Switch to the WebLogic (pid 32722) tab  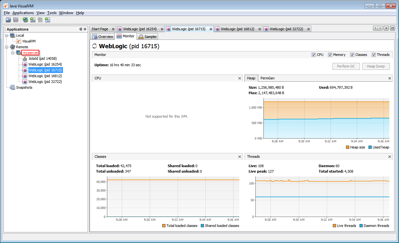click(x=286, y=29)
